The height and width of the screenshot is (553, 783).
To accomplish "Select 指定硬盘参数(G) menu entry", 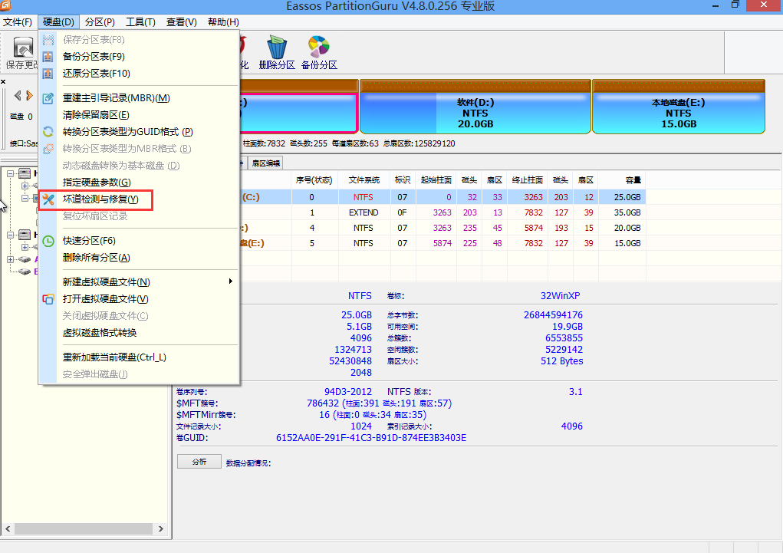I will (140, 183).
